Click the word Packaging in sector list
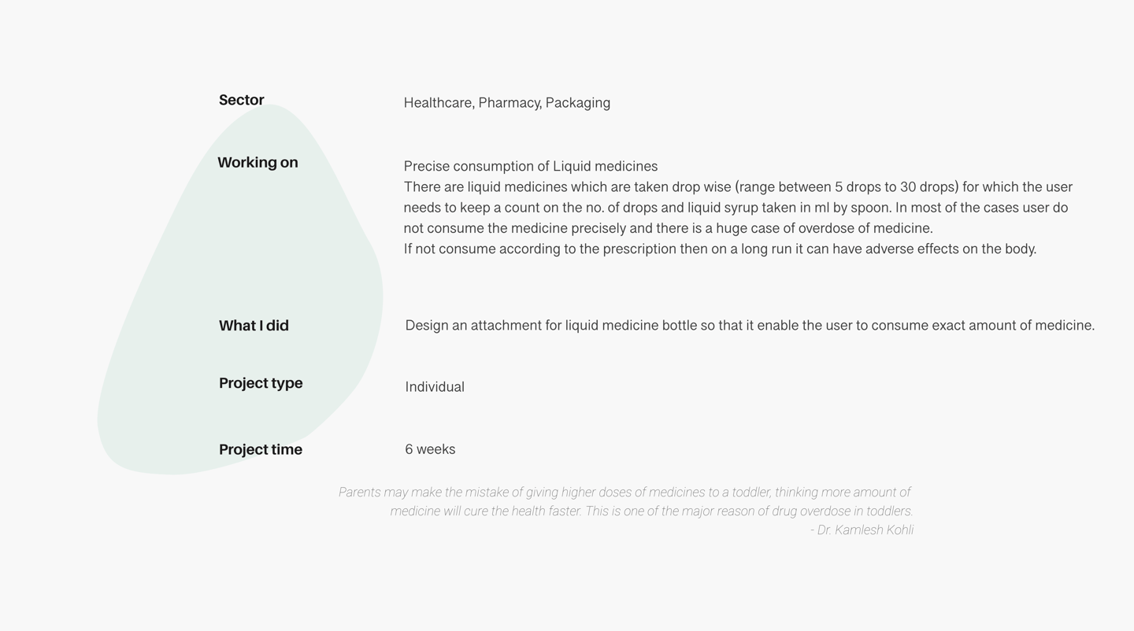Screen dimensions: 1134x631 577,103
